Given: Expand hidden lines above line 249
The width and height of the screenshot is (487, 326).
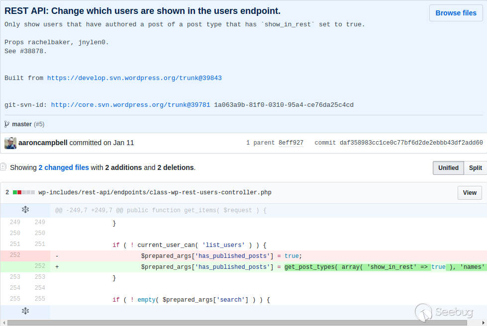Looking at the screenshot, I should 25,210.
